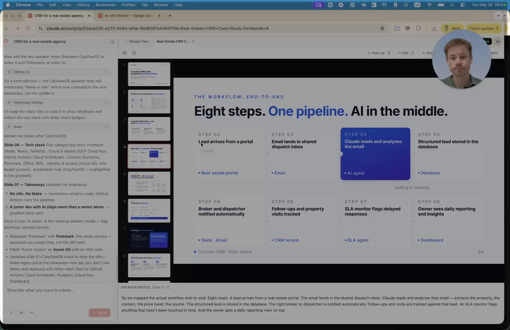The width and height of the screenshot is (510, 330).
Task: Toggle the slide panel sidebar icon
Action: click(x=125, y=53)
